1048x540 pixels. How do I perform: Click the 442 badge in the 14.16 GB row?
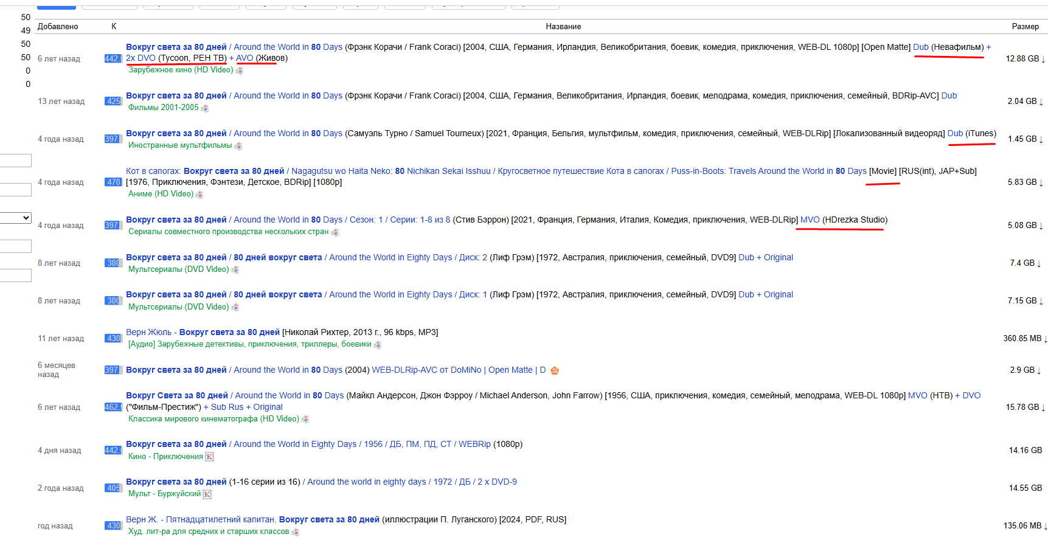coord(113,451)
